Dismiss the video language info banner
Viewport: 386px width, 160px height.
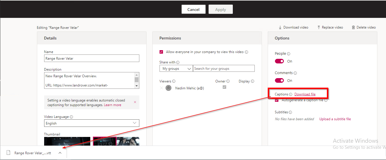click(x=135, y=102)
